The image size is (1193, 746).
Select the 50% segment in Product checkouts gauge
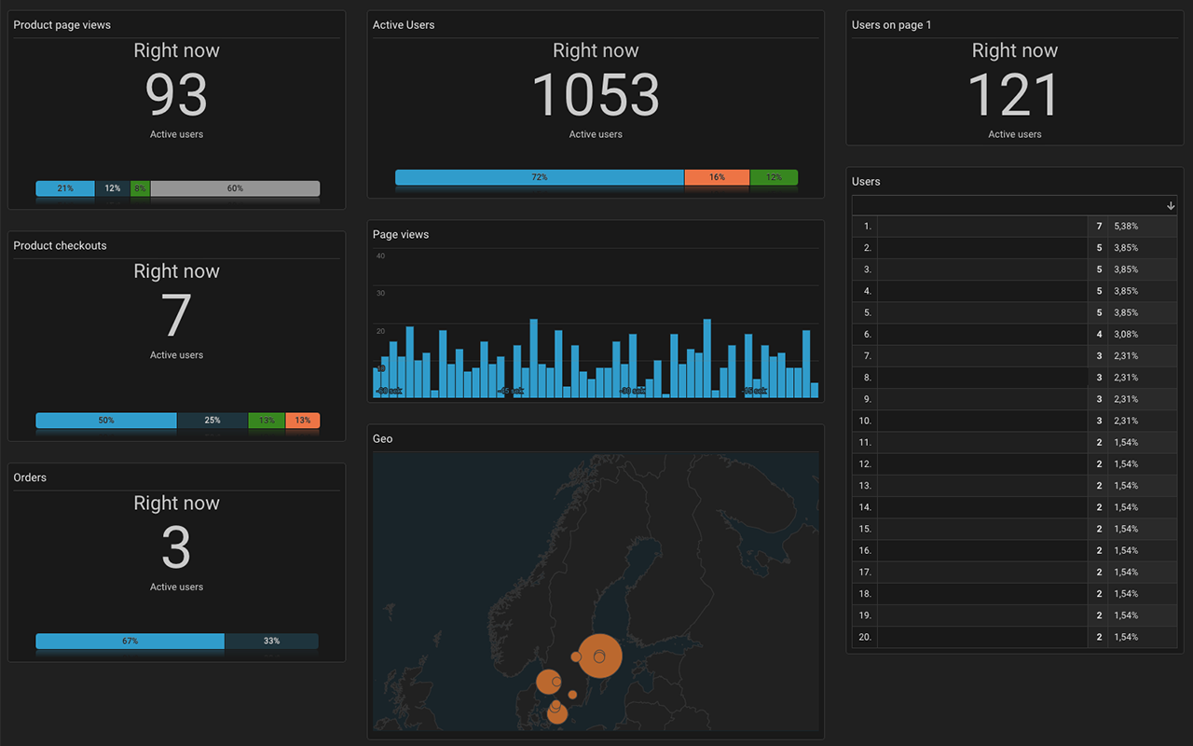(105, 421)
